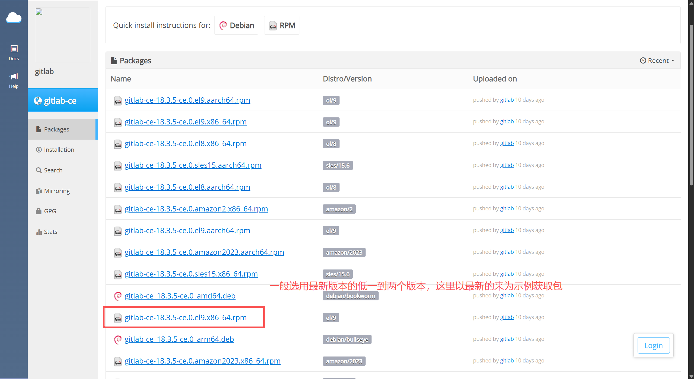
Task: Click the broken gitlab avatar thumbnail
Action: 63,35
